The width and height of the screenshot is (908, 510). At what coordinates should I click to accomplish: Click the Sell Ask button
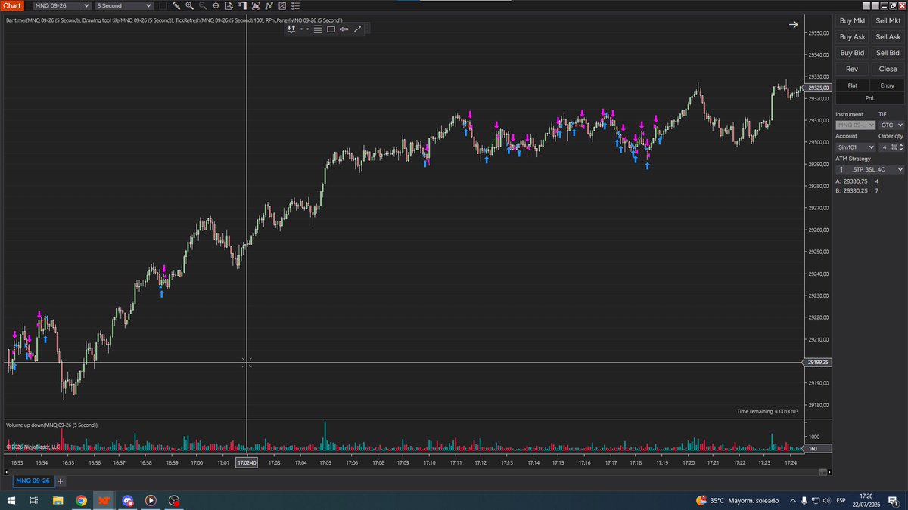[888, 37]
